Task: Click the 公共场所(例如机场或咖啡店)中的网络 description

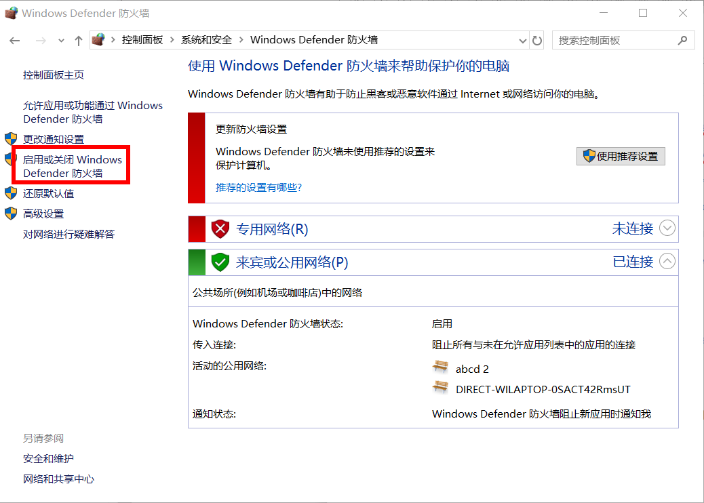Action: pyautogui.click(x=277, y=293)
